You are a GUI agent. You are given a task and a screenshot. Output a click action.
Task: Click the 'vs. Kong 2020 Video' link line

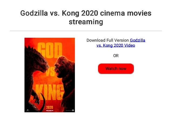click(x=116, y=46)
